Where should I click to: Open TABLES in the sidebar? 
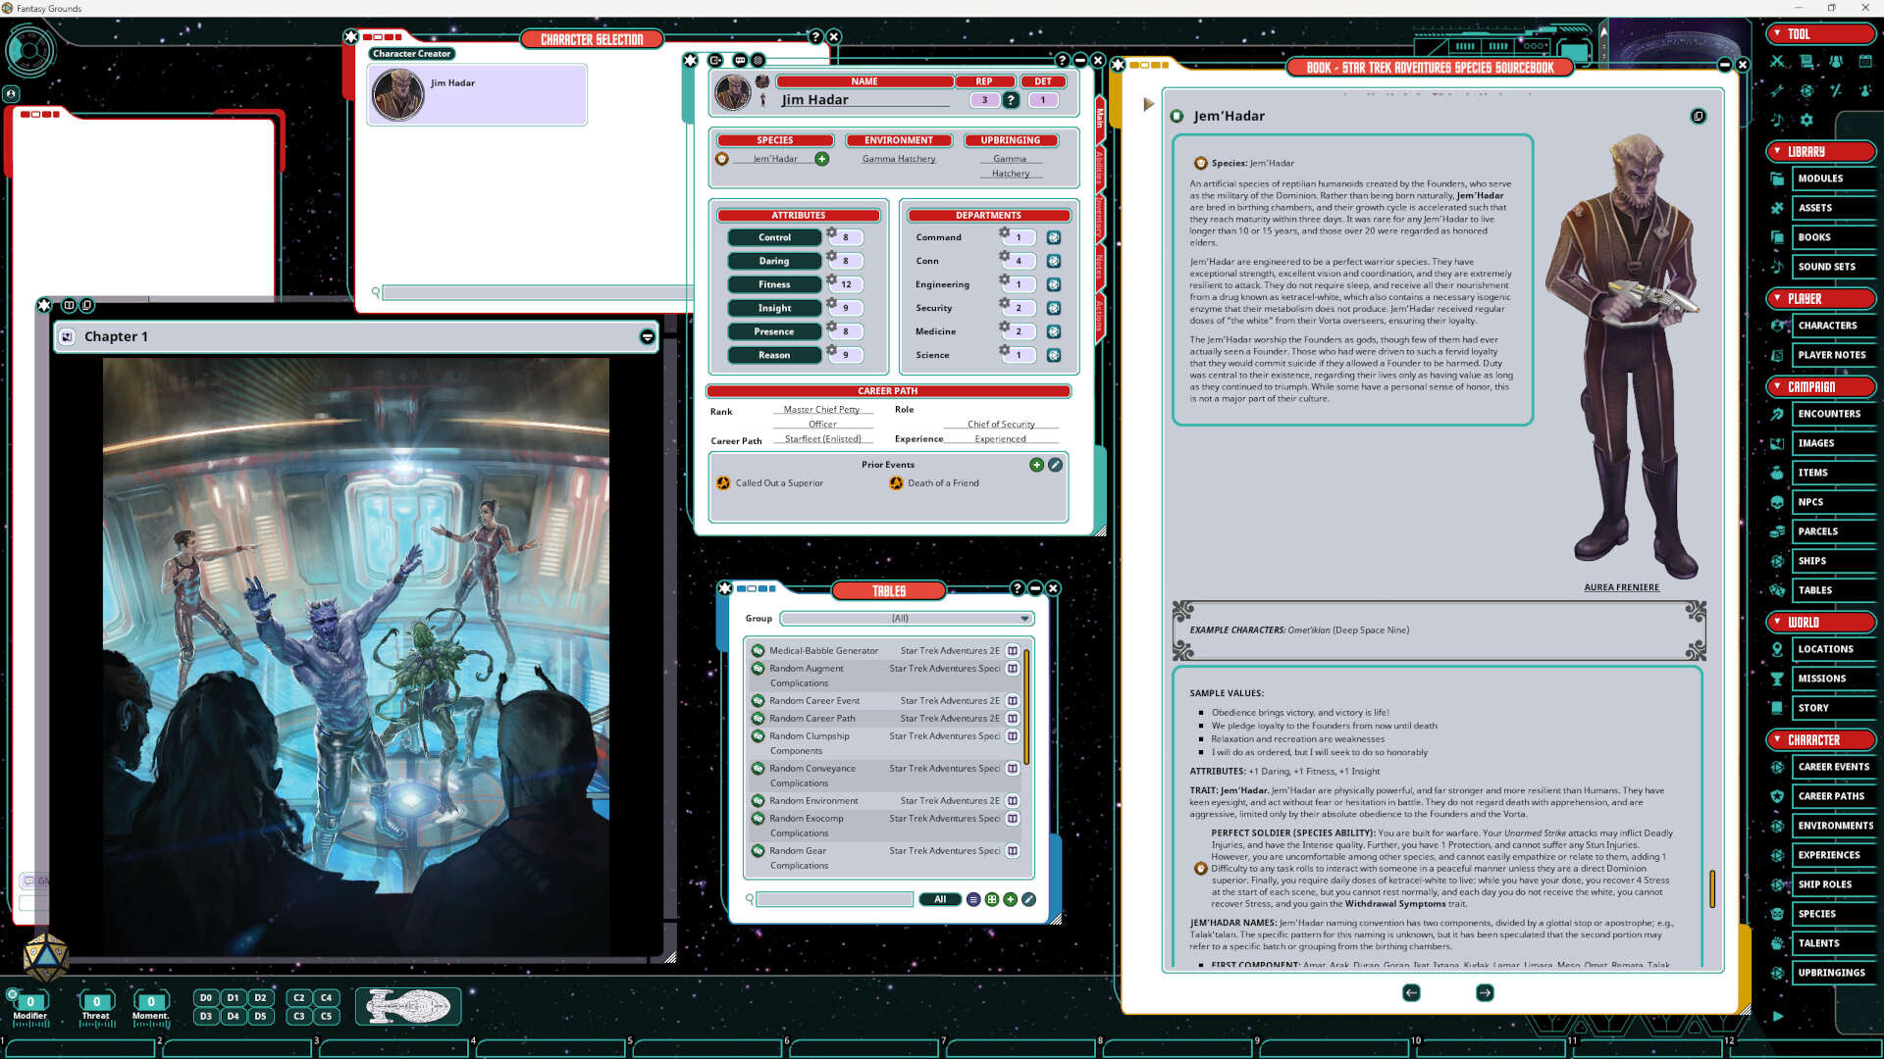1833,590
